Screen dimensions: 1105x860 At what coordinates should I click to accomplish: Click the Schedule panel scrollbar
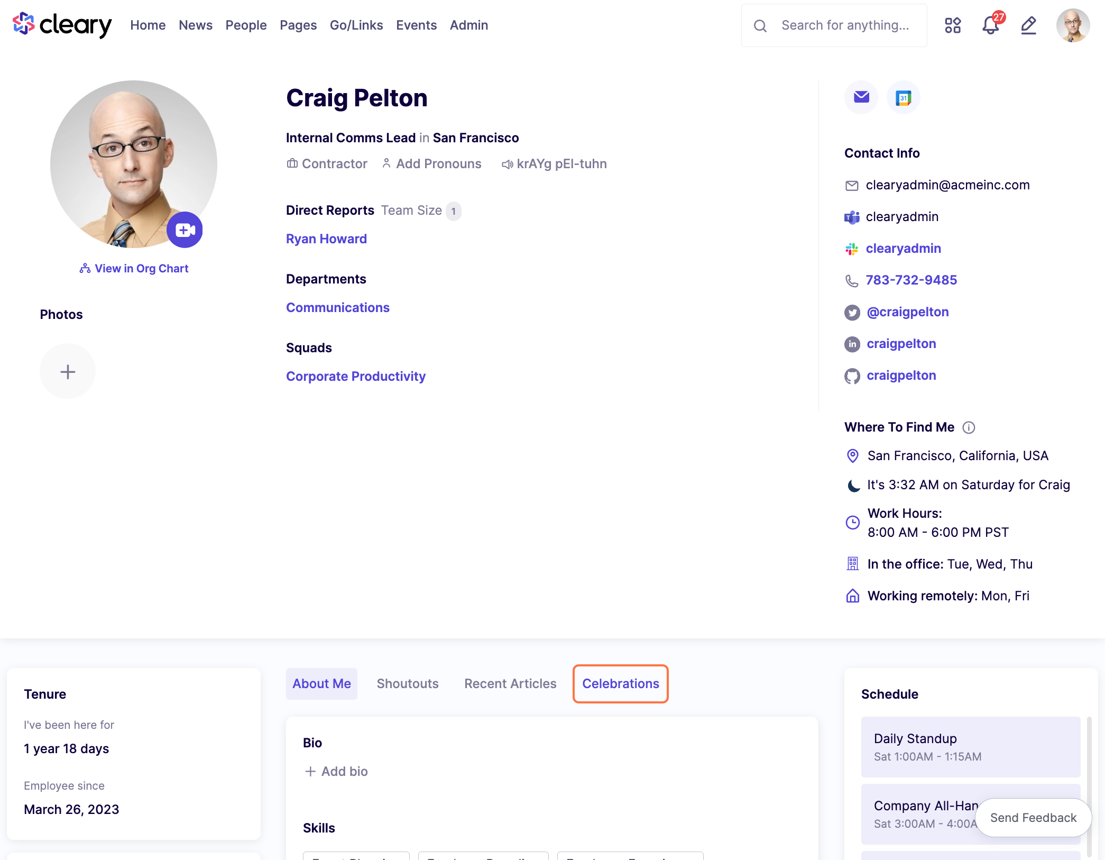(1089, 787)
